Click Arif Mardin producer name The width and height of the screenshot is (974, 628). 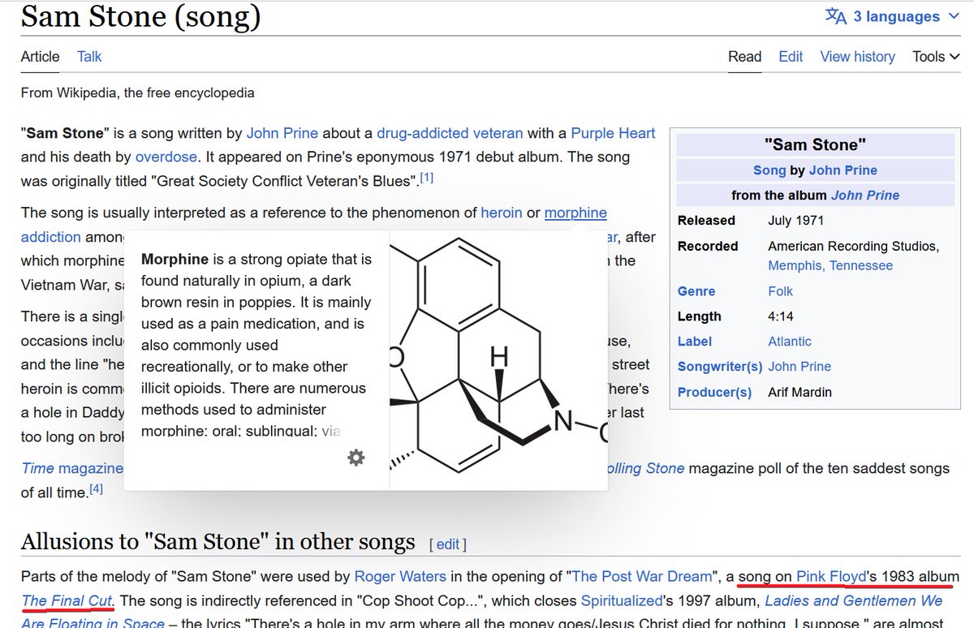pos(799,393)
